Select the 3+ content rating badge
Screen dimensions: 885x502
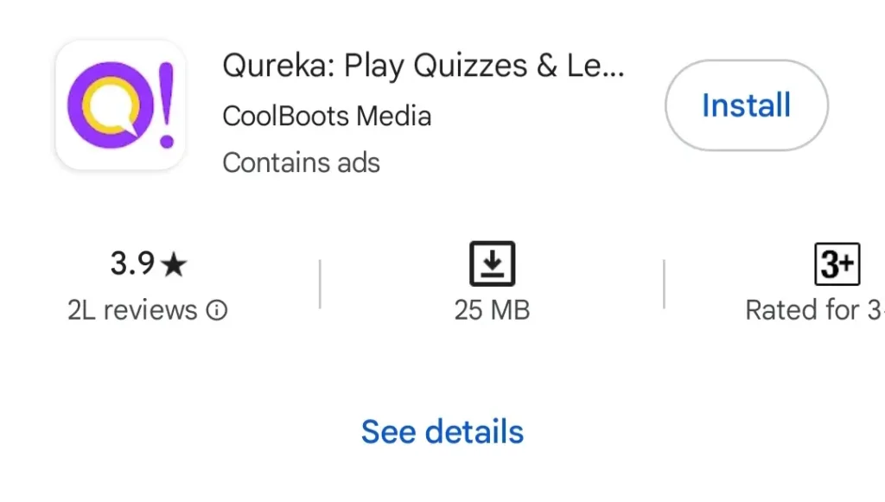pos(836,264)
